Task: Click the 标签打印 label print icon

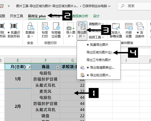Action: coord(45,26)
